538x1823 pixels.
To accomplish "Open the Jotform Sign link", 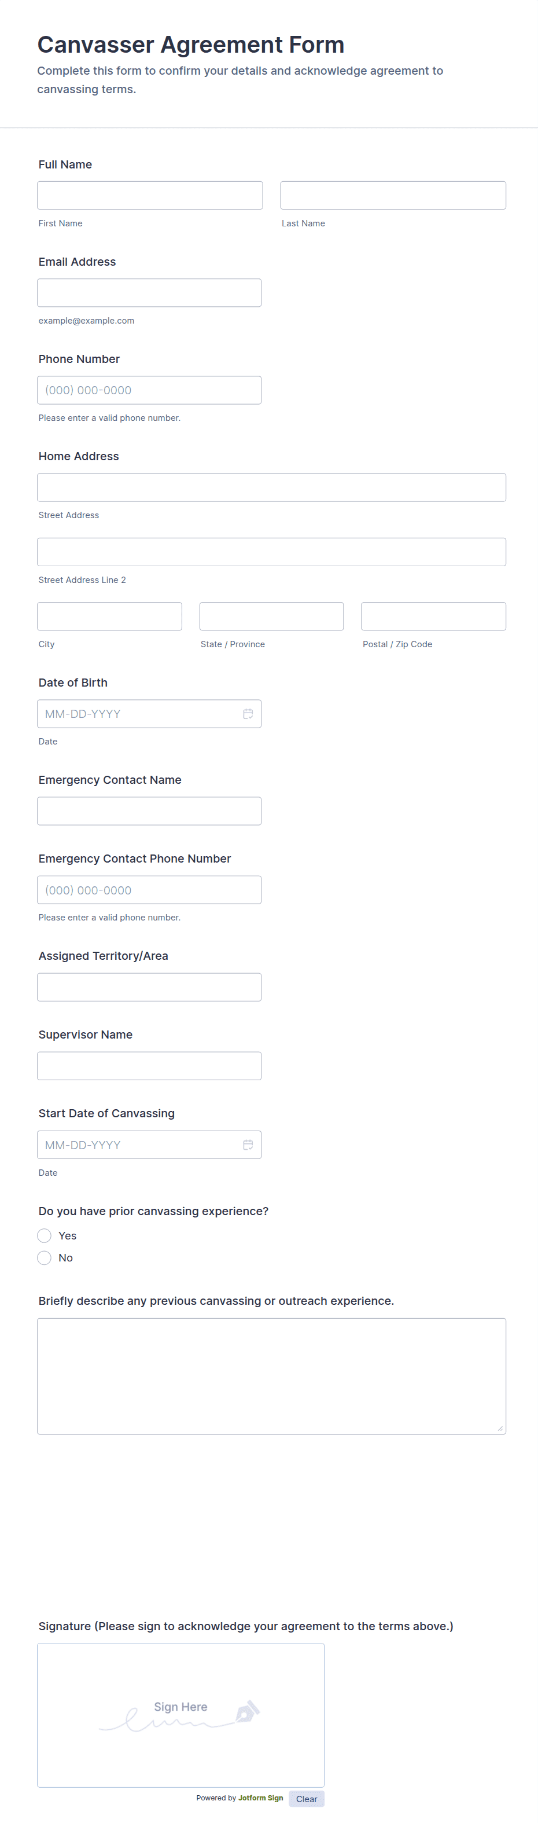I will tap(260, 1798).
